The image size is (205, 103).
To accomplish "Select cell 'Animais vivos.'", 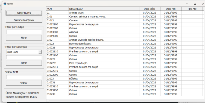I will click(x=104, y=13).
